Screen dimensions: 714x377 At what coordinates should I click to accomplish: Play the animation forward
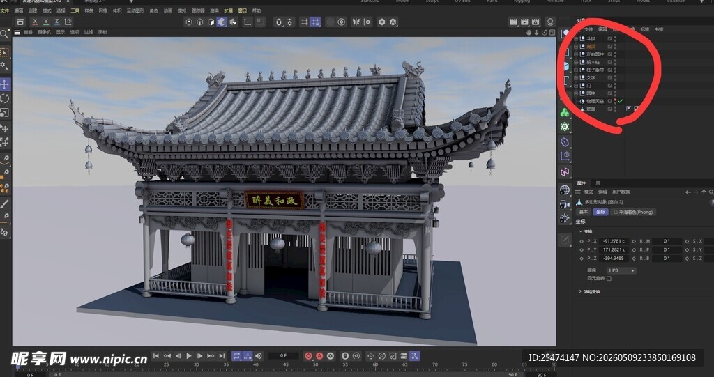[188, 356]
